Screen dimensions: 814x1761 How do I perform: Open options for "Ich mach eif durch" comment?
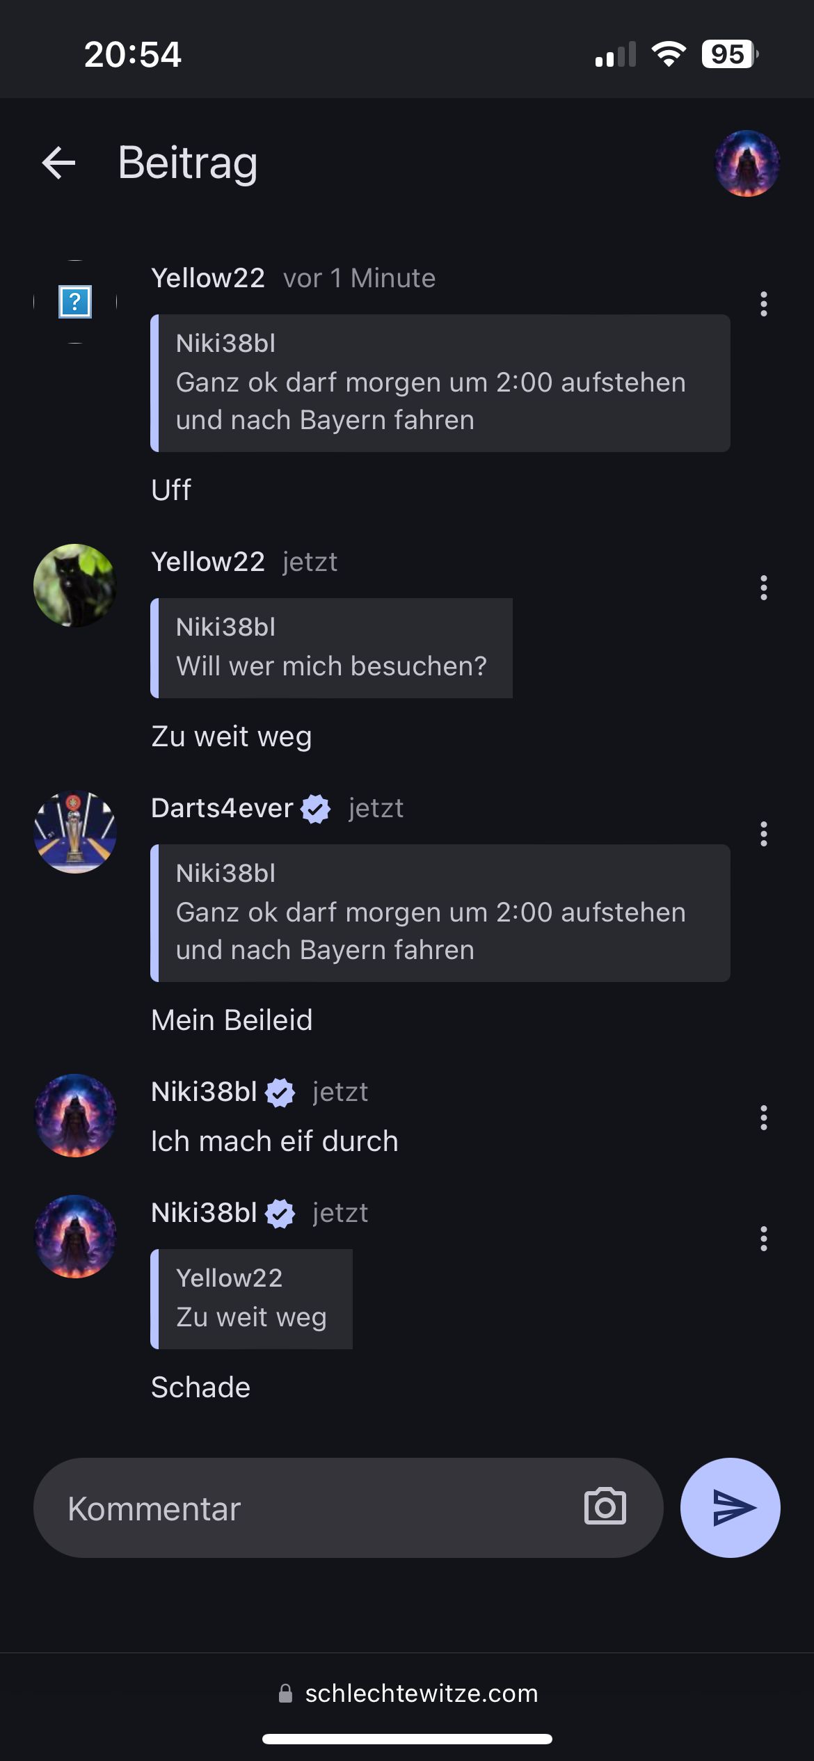[763, 1118]
